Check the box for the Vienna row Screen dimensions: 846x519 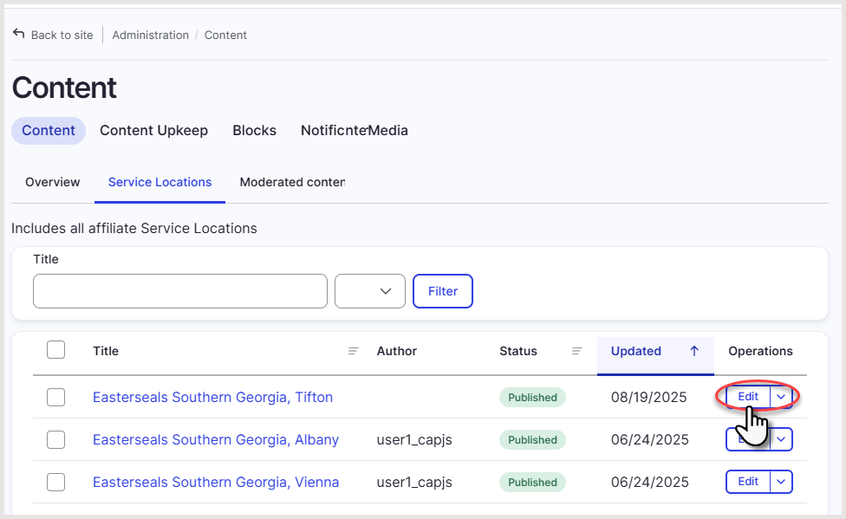[x=56, y=482]
